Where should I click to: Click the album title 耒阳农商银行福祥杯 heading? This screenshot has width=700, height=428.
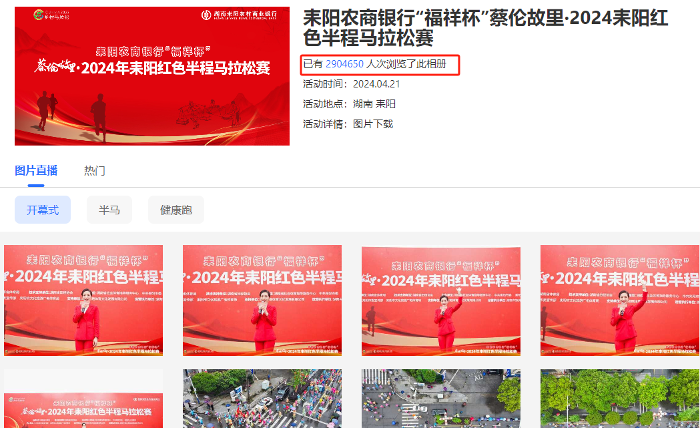point(485,27)
